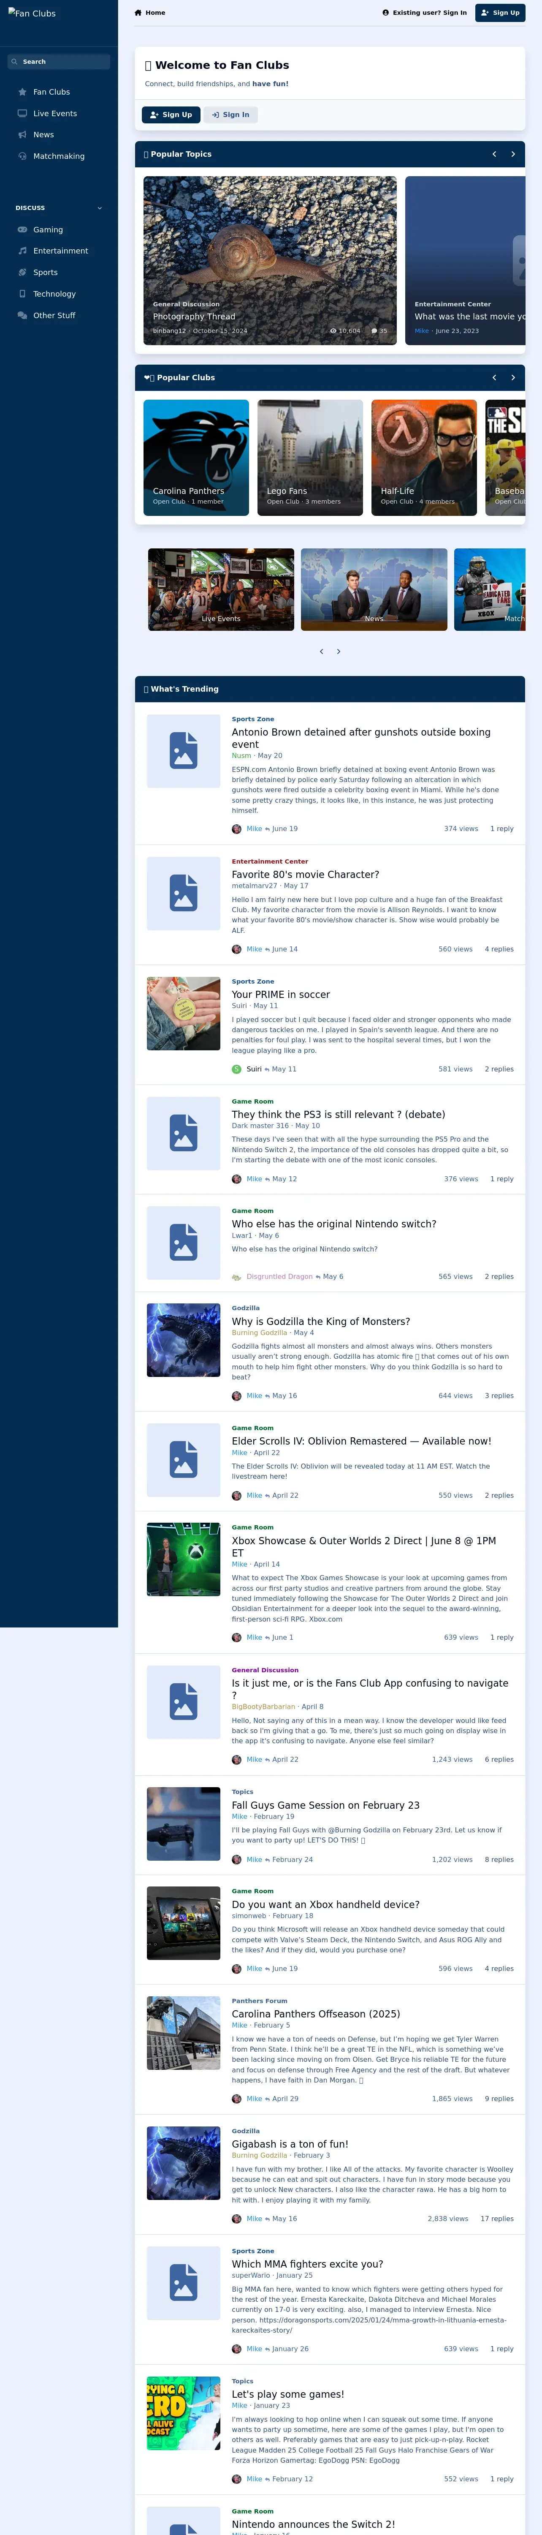Collapse the DISCUSS section chevron
The width and height of the screenshot is (542, 2535).
click(x=99, y=209)
